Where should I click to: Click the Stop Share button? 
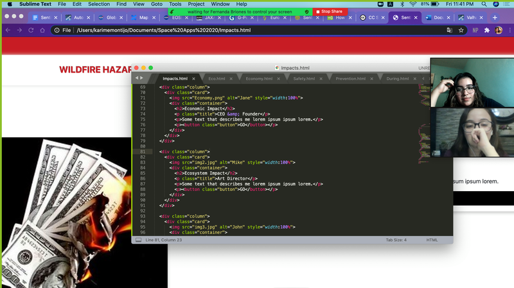(330, 12)
